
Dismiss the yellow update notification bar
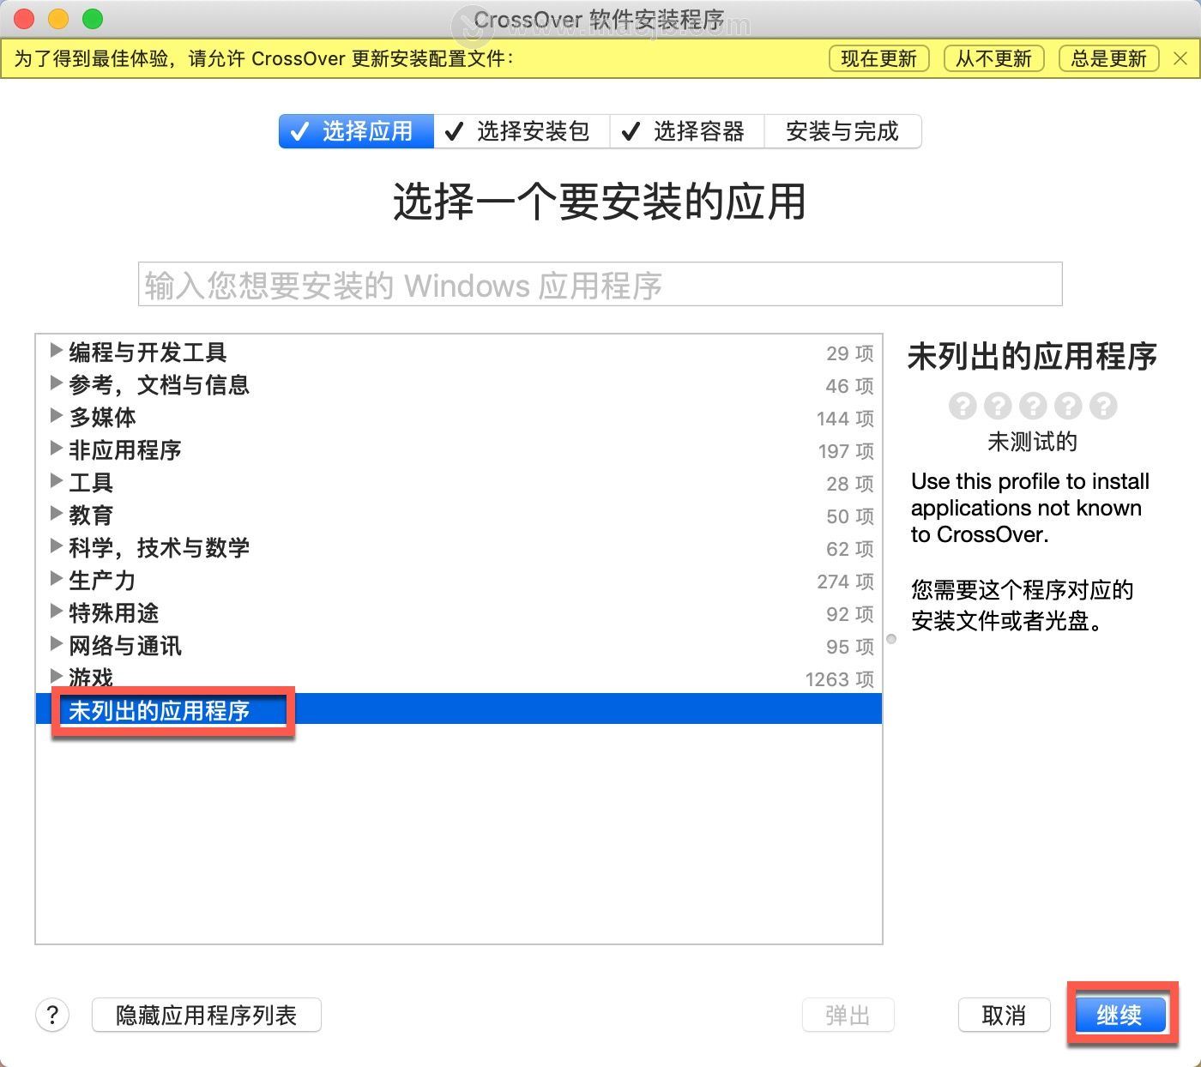1180,58
